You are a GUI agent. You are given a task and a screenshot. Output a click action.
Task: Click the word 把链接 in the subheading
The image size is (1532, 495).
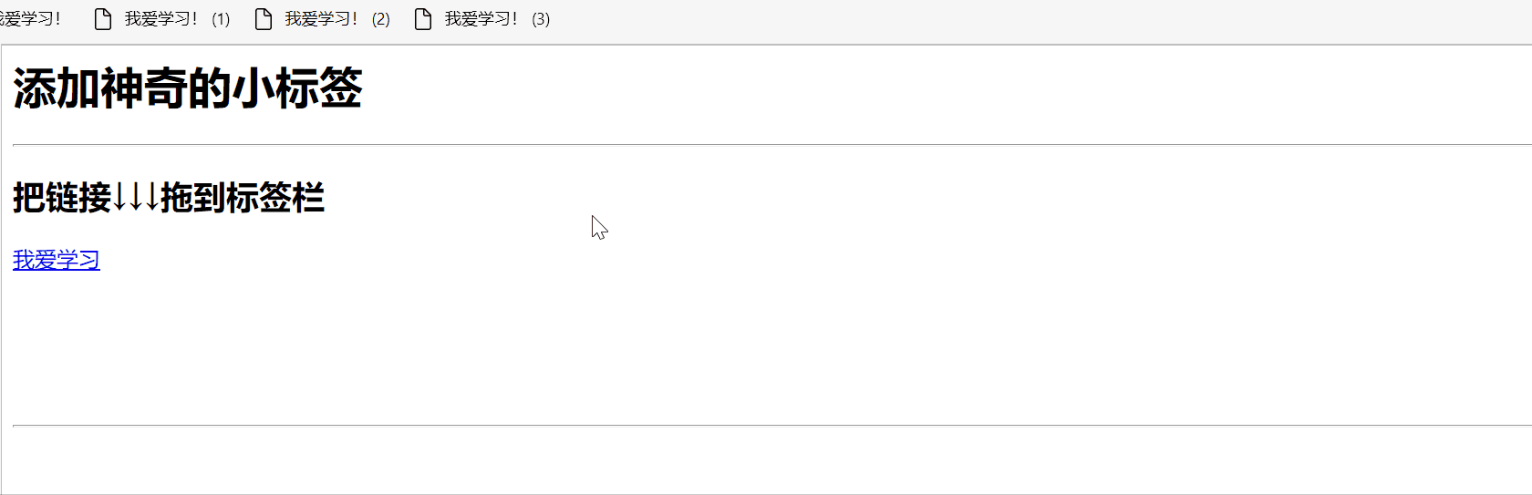tap(62, 198)
